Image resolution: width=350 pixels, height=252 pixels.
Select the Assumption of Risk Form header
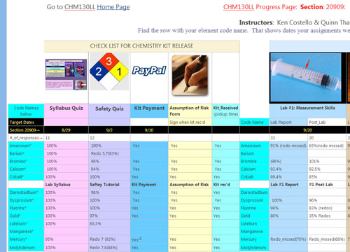coord(190,111)
